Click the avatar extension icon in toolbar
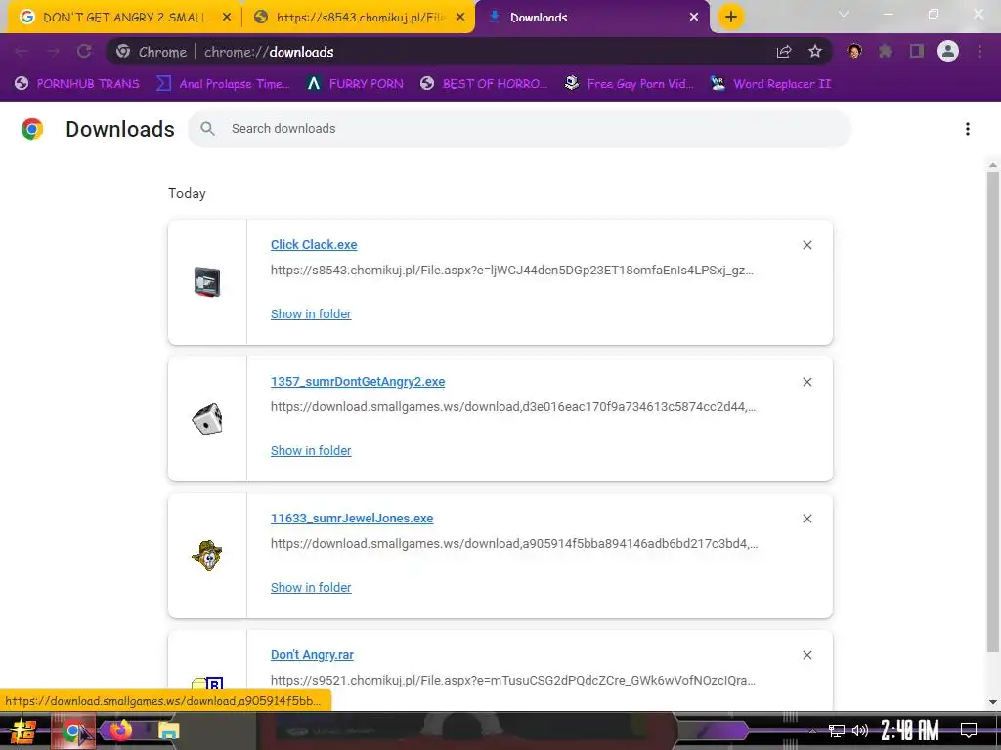The width and height of the screenshot is (1001, 750). pos(854,52)
